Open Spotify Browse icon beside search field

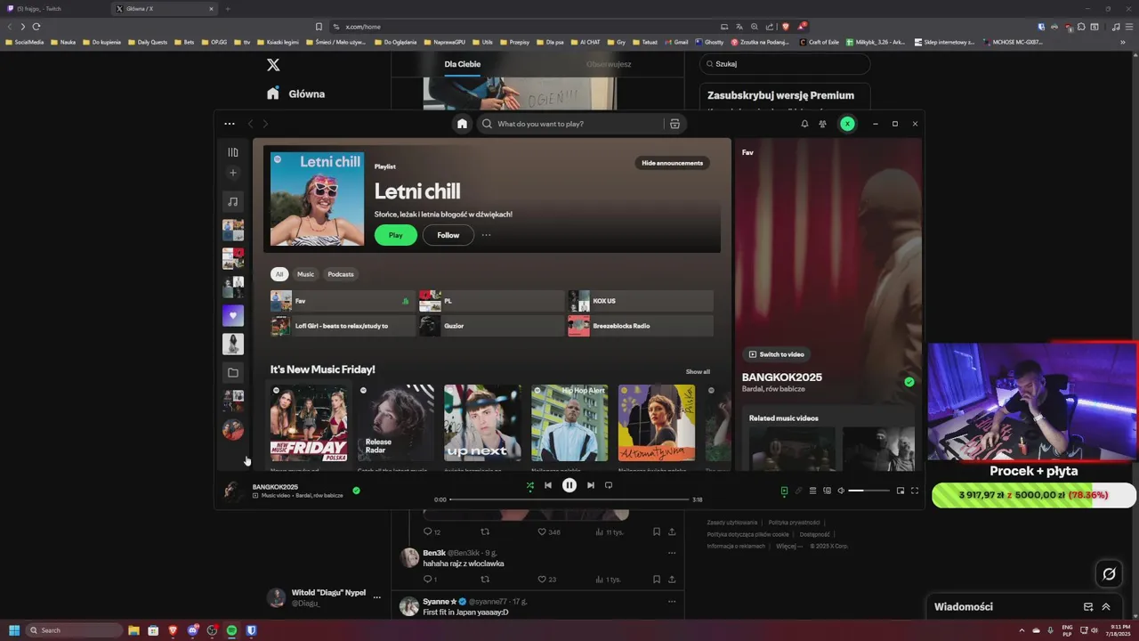click(675, 124)
